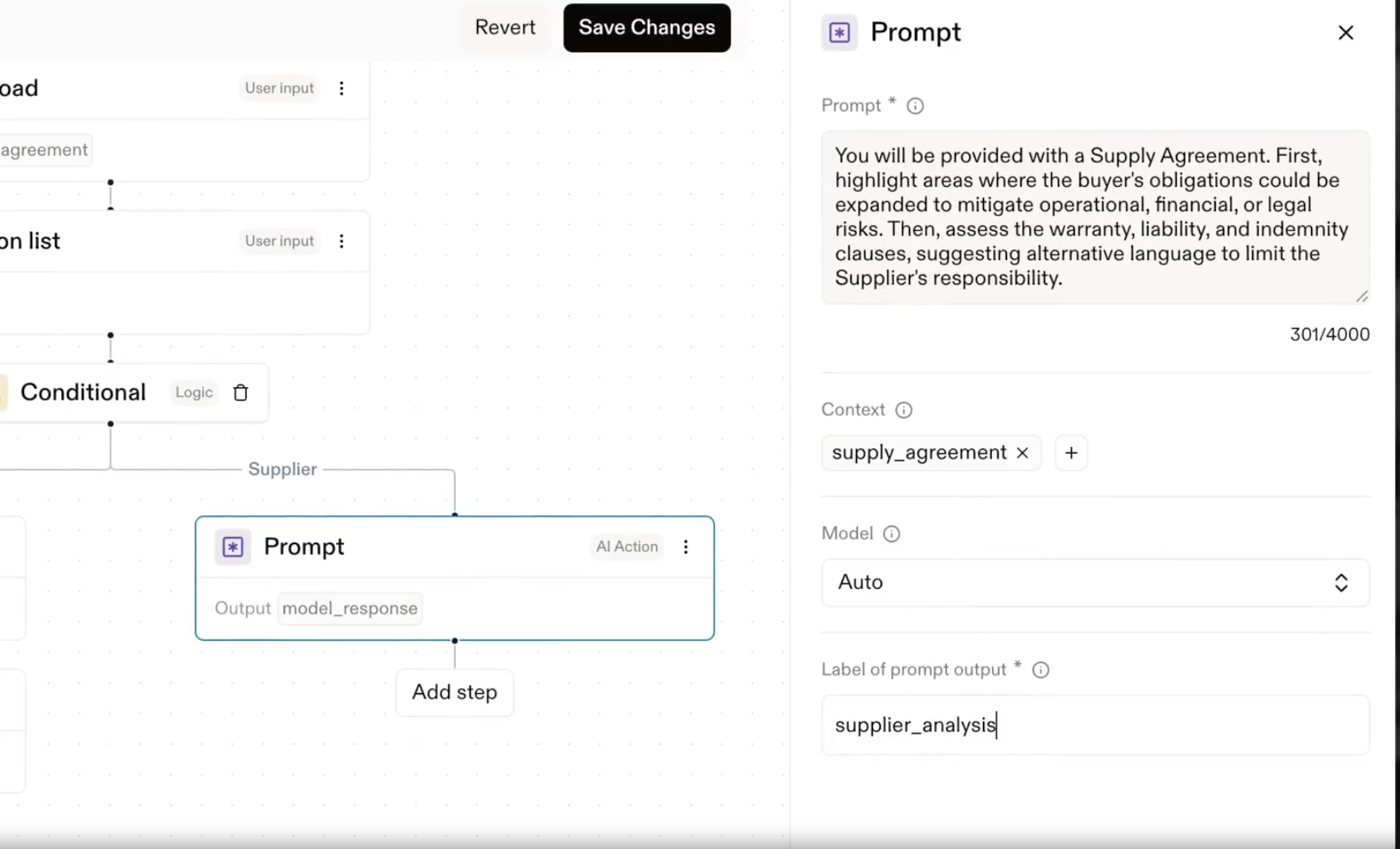The height and width of the screenshot is (849, 1400).
Task: Add a new context variable with plus button
Action: pyautogui.click(x=1070, y=453)
